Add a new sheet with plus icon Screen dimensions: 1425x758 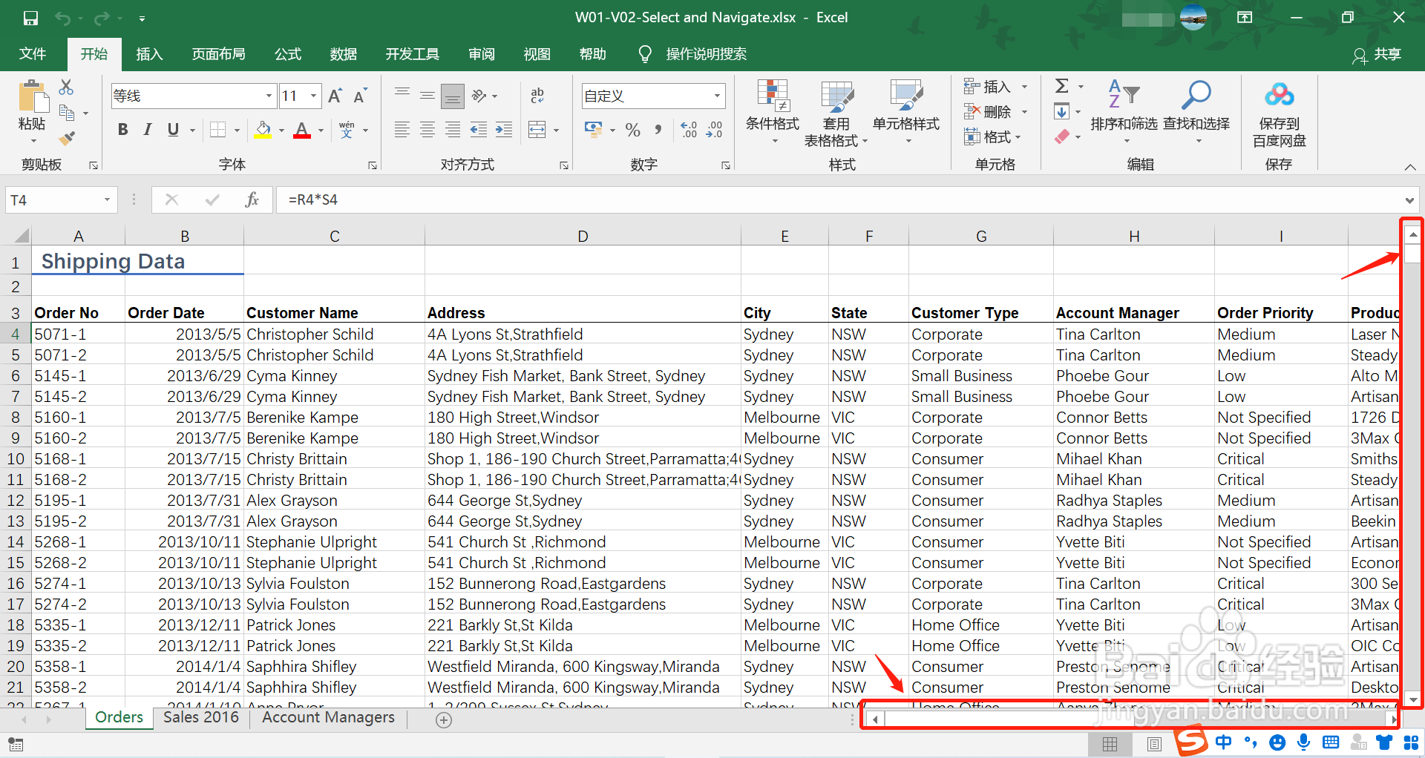pos(444,719)
